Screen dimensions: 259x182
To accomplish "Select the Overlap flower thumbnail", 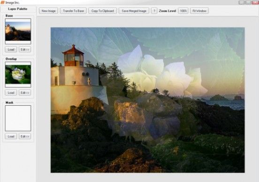I will pos(18,74).
